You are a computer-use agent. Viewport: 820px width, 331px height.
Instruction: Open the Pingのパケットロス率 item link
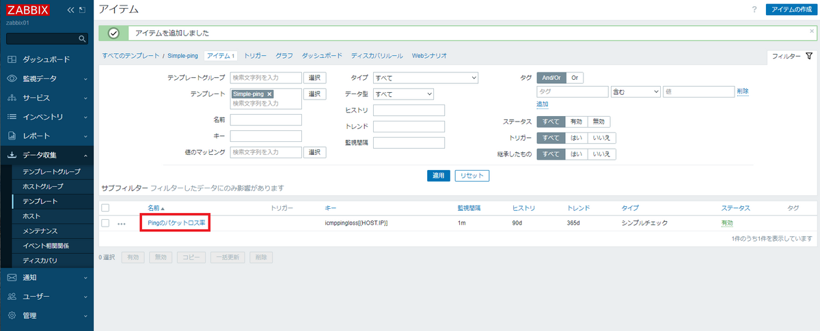[176, 223]
